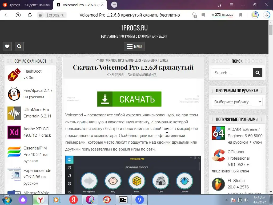Open the Windows Start orb
Viewport: 273px width, 205px height.
coord(7,200)
